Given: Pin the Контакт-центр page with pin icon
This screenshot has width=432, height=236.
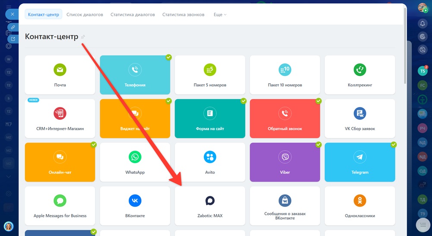Looking at the screenshot, I should (83, 37).
